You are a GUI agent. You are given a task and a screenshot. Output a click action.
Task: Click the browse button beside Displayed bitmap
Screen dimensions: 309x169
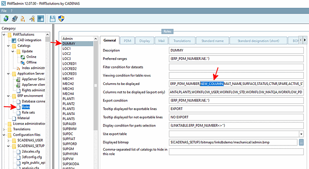coord(301,142)
